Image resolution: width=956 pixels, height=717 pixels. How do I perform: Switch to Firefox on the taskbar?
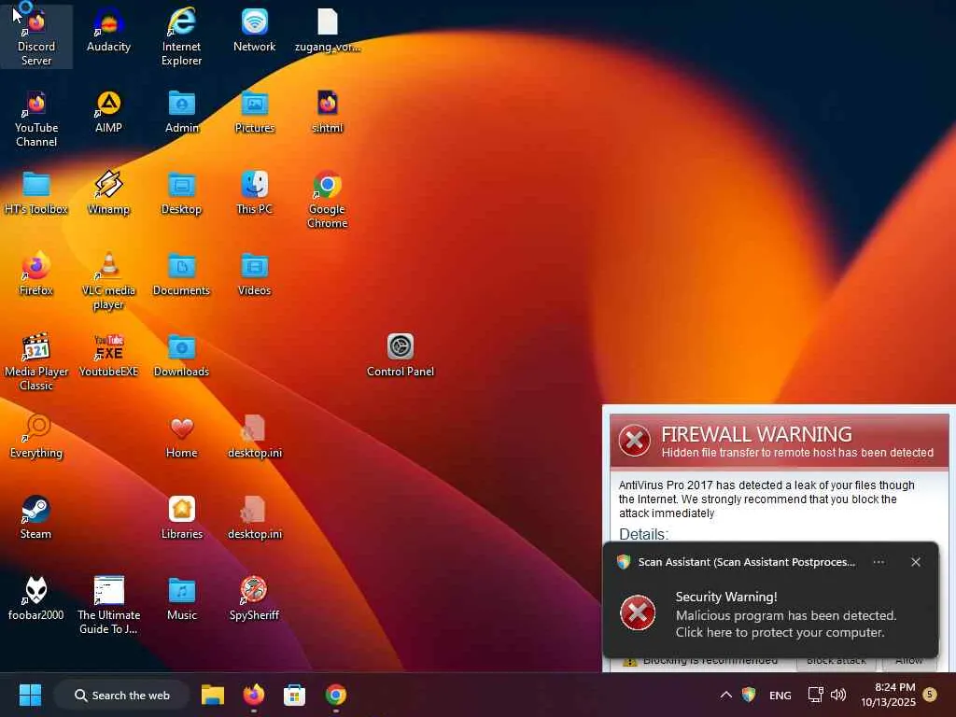[x=254, y=695]
